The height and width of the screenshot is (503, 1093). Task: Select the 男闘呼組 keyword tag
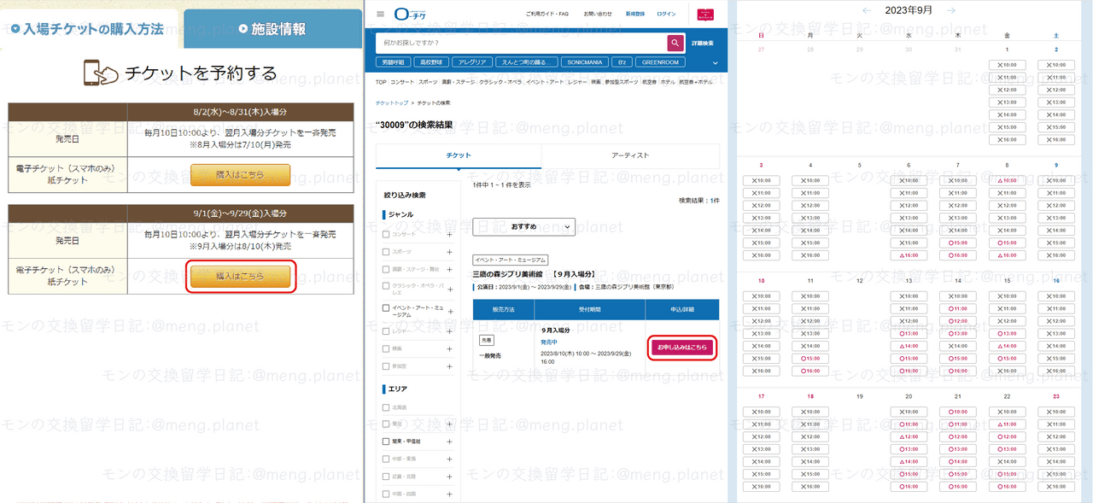[392, 62]
